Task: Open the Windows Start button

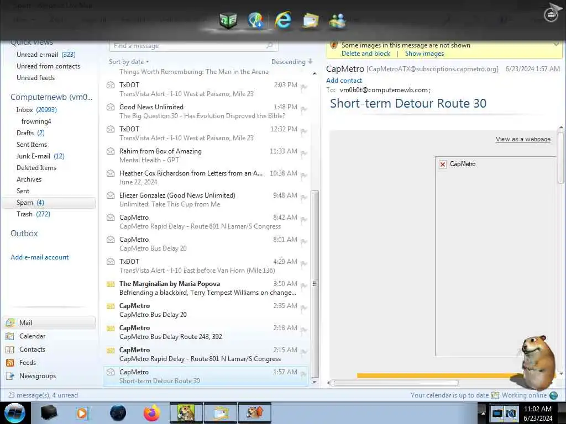Action: click(x=14, y=413)
